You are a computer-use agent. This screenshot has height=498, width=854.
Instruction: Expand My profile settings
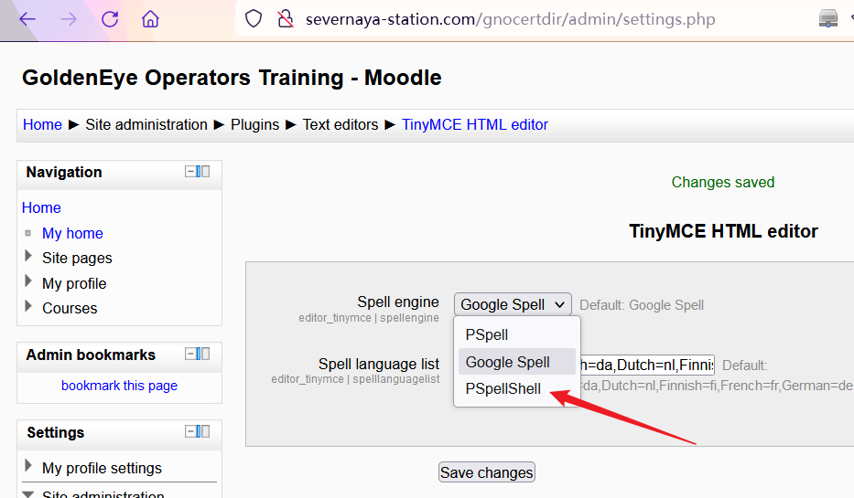[28, 468]
